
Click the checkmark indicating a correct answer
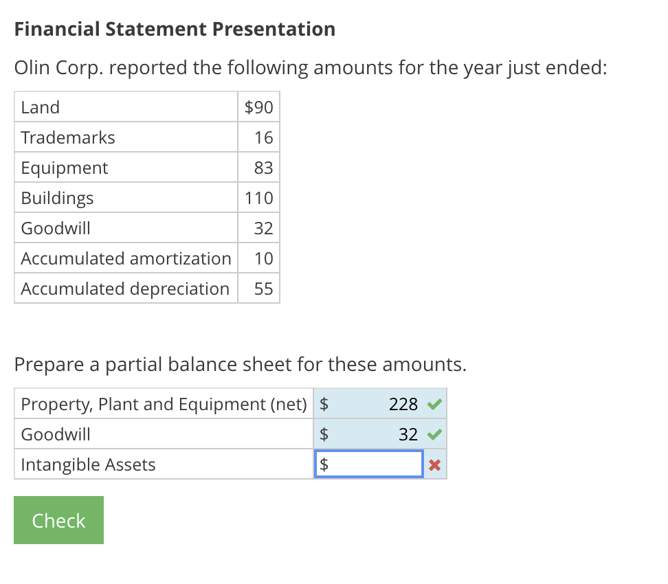[436, 404]
